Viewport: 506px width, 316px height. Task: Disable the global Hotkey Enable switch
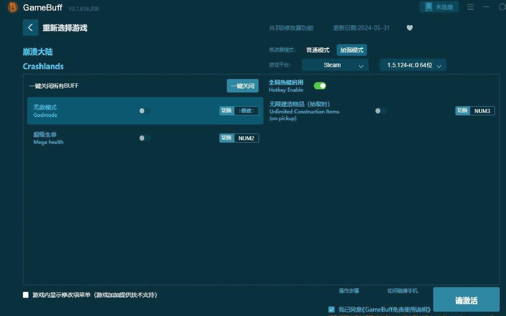320,86
